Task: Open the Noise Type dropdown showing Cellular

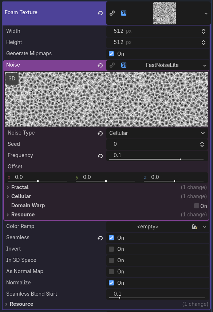Action: (x=157, y=133)
